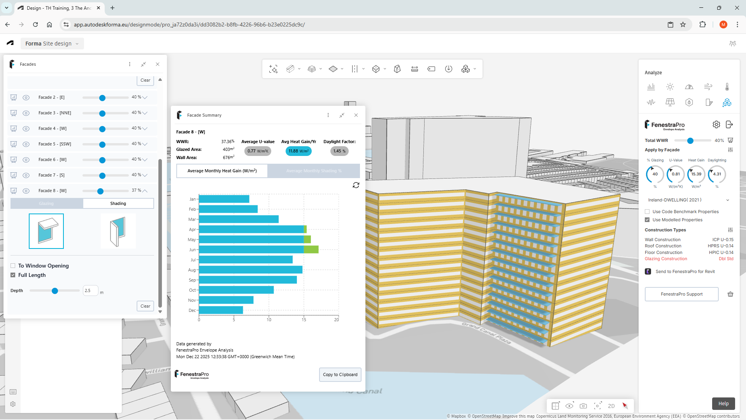This screenshot has height=420, width=746.
Task: Click Copy to Clipboard button
Action: tap(340, 374)
